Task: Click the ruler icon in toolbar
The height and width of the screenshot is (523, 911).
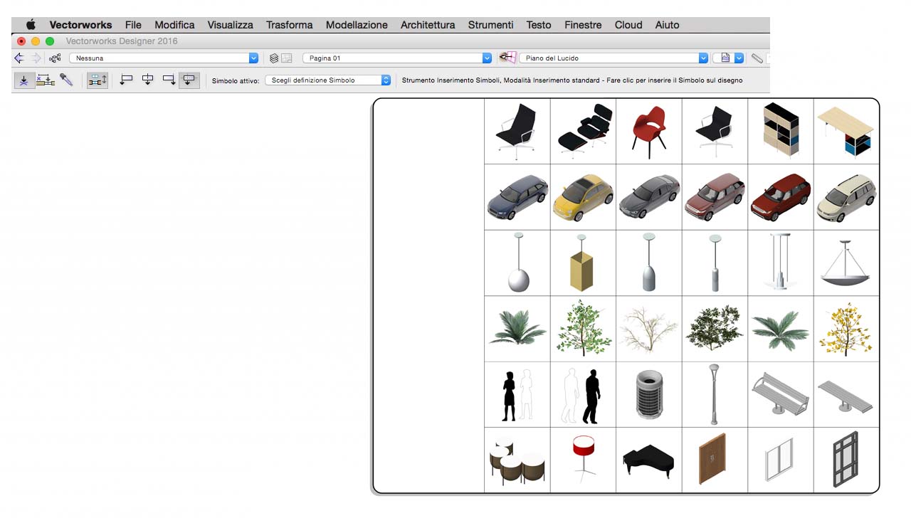Action: click(x=757, y=58)
